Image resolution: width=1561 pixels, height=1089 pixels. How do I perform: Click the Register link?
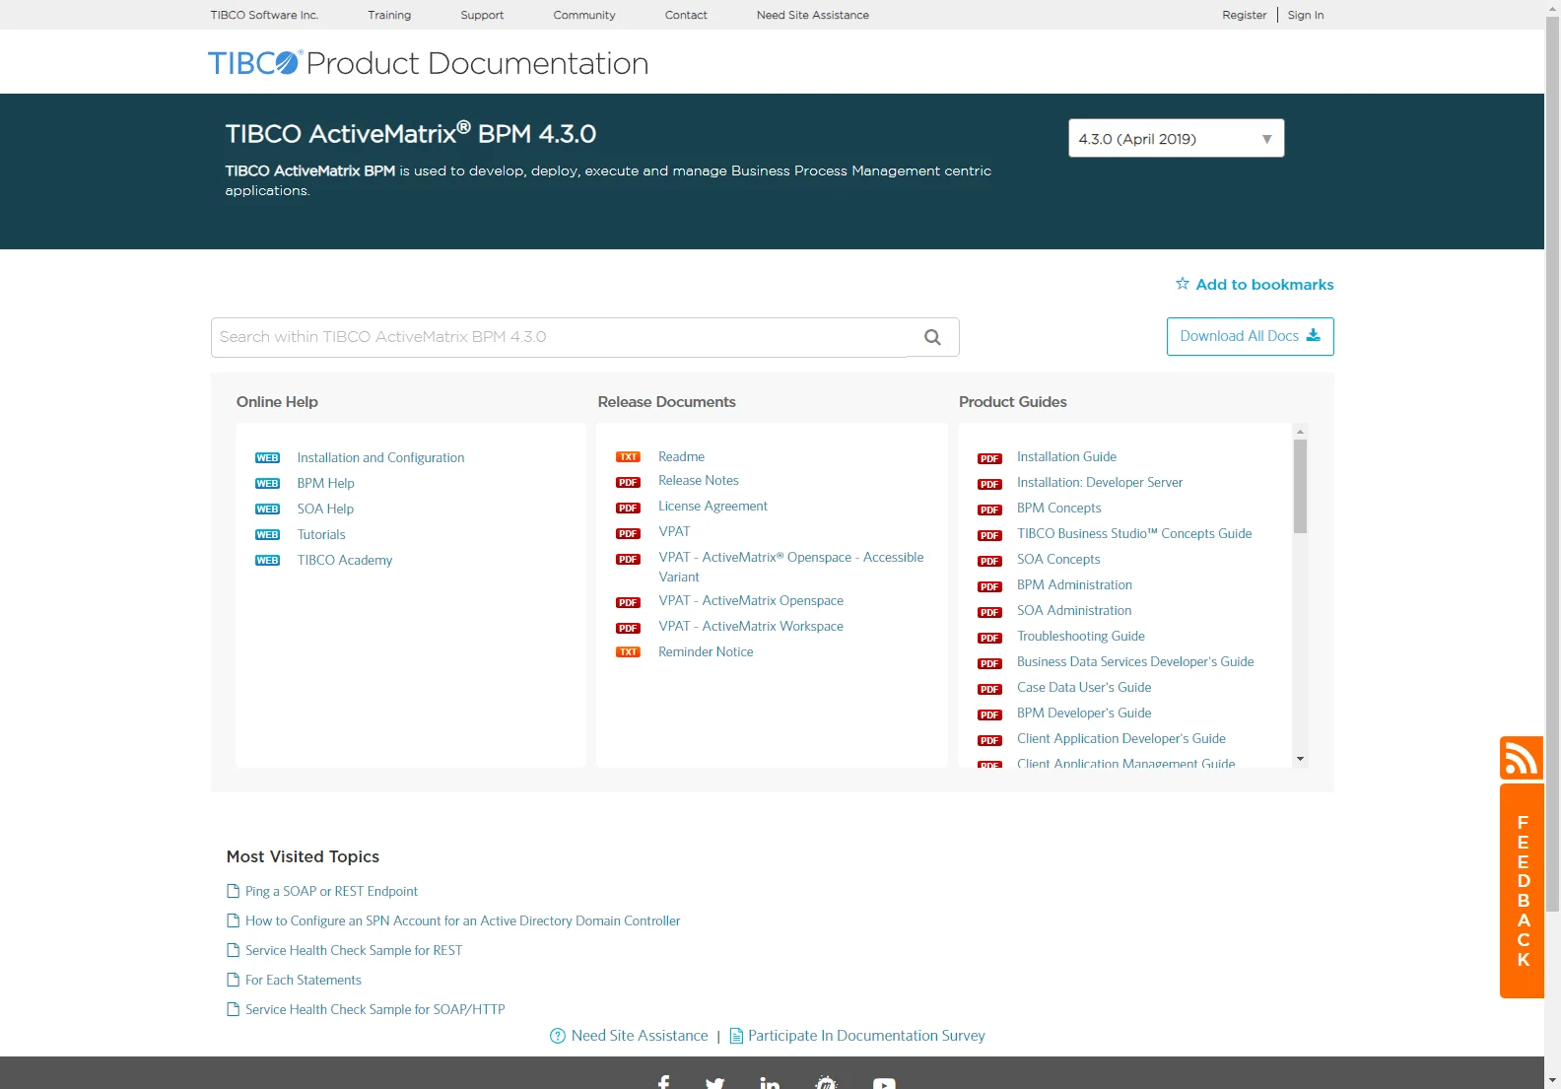tap(1245, 15)
